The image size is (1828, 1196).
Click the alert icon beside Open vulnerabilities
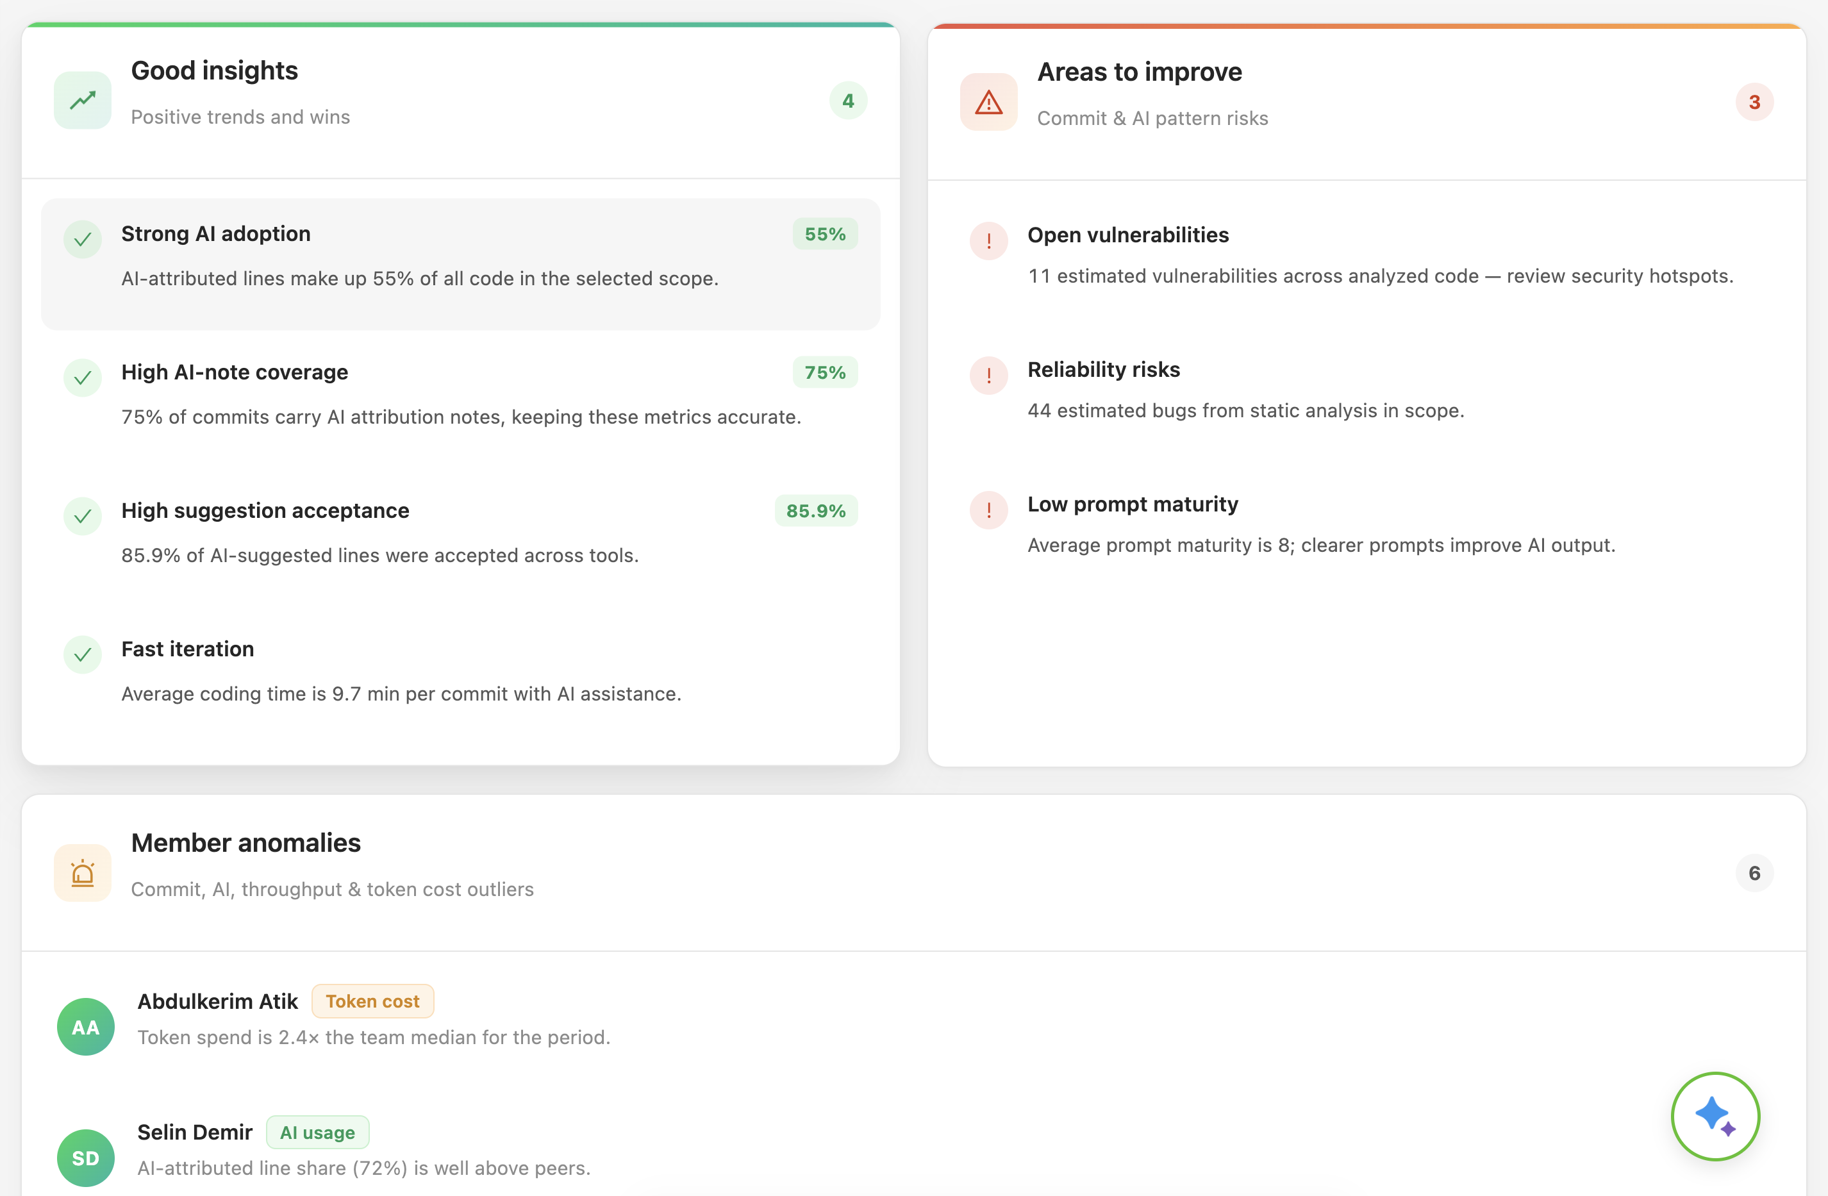pyautogui.click(x=988, y=241)
